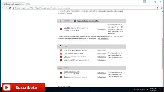Select the Descargas Java browser tab
This screenshot has height=92, width=164.
click(14, 4)
